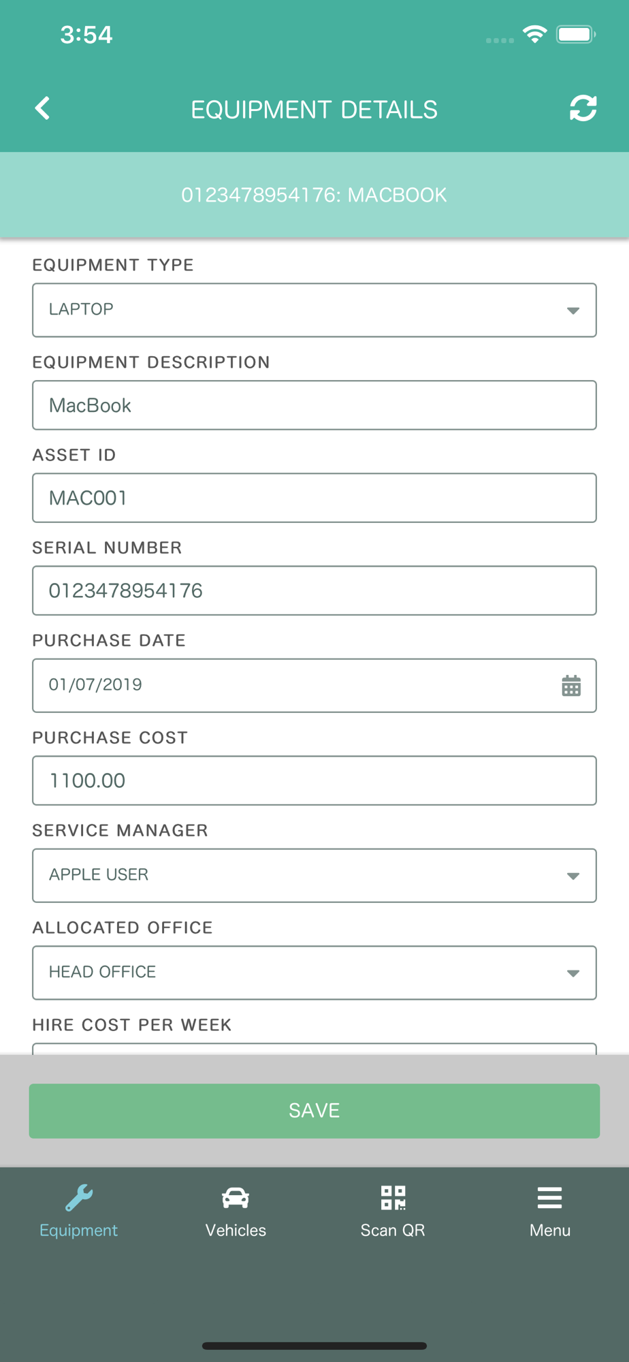
Task: Tap the Scan QR code icon
Action: tap(393, 1198)
